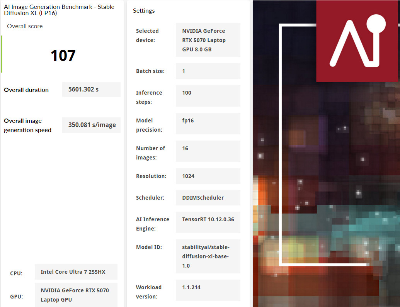
Task: Click the Intel Core Ultra 7 255HX CPU field
Action: coord(76,272)
